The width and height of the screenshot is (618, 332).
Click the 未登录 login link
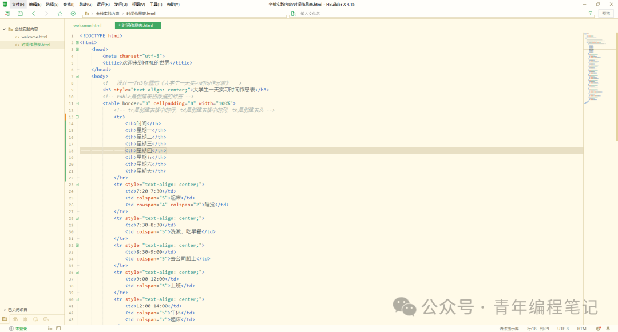[x=21, y=329]
